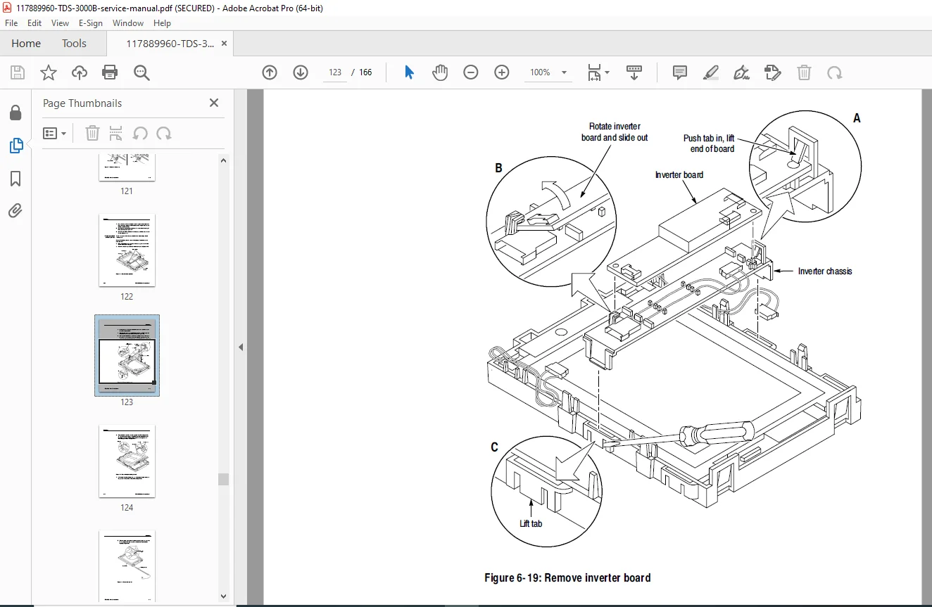Click the thumbnails panel scrollbar thumb
Viewport: 932px width, 607px height.
pyautogui.click(x=223, y=479)
